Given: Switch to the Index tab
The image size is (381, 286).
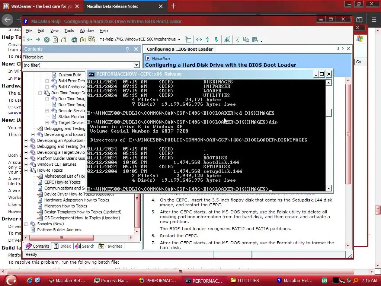Looking at the screenshot, I should [x=63, y=246].
